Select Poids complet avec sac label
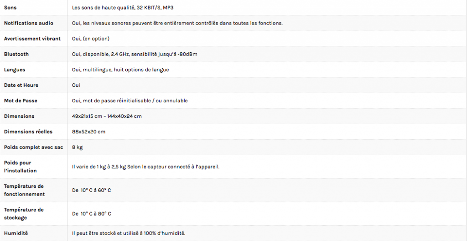Image resolution: width=467 pixels, height=242 pixels. 33,147
